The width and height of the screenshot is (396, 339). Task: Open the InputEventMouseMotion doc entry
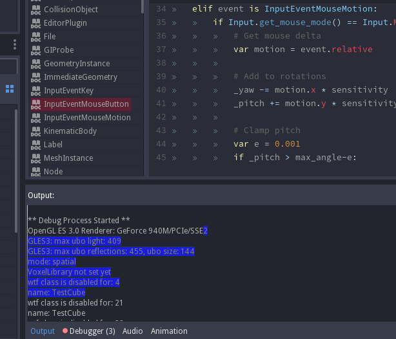(x=86, y=118)
